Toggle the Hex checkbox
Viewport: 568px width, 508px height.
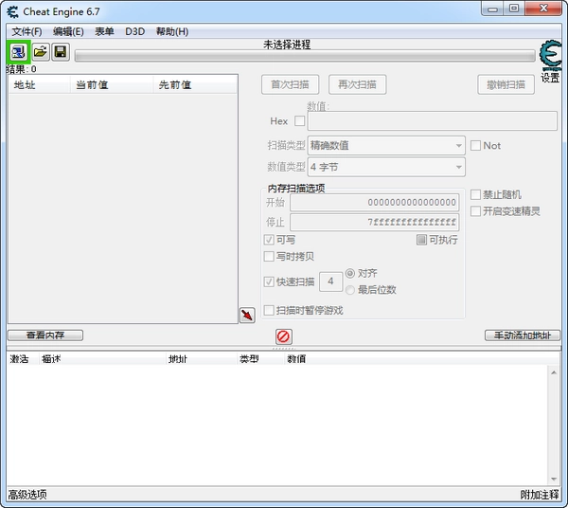click(300, 121)
